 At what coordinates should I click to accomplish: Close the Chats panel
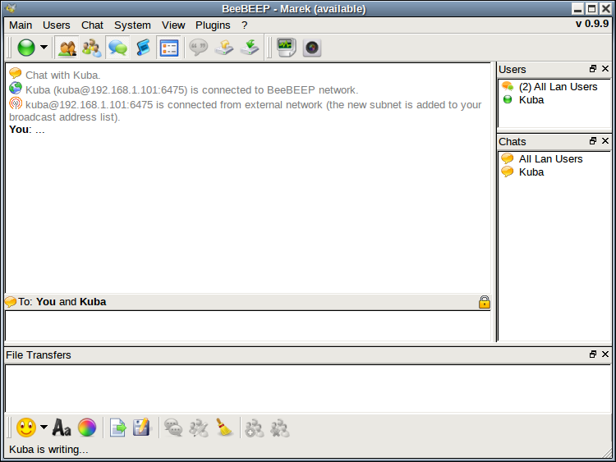(605, 141)
